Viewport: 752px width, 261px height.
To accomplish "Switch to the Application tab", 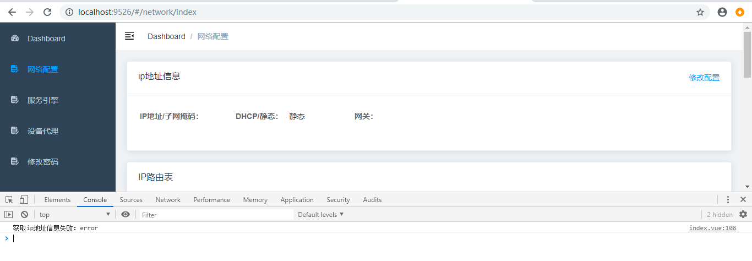I will coord(297,200).
